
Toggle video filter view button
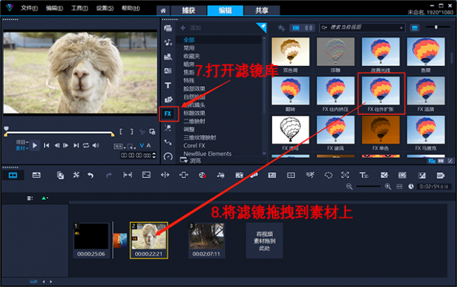click(x=296, y=28)
